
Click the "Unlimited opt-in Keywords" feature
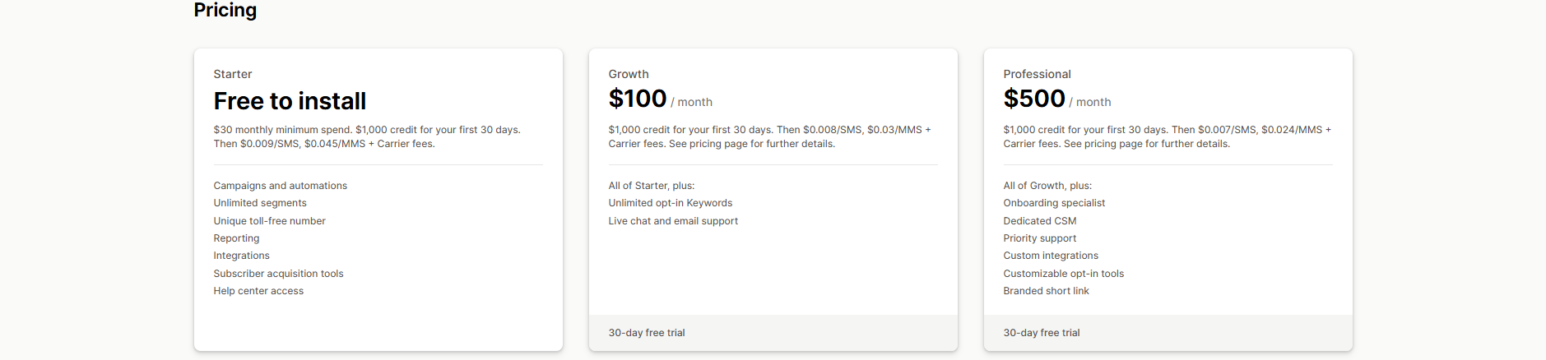tap(670, 203)
